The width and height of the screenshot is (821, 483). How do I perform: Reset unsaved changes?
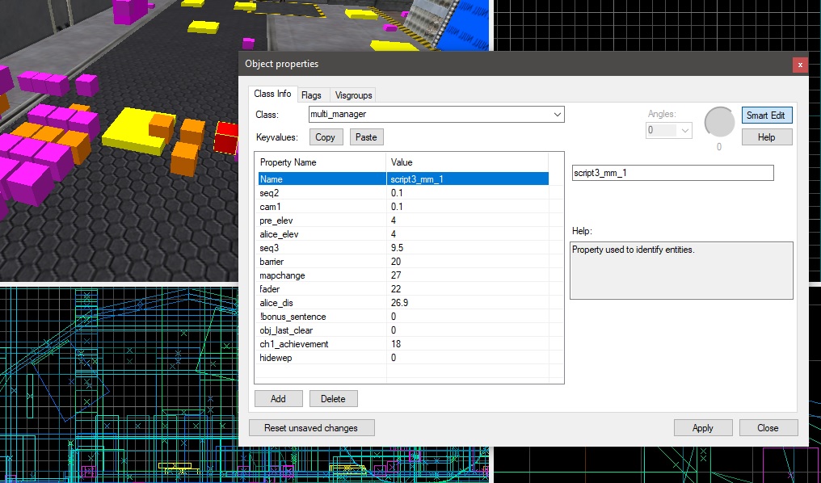(x=311, y=427)
